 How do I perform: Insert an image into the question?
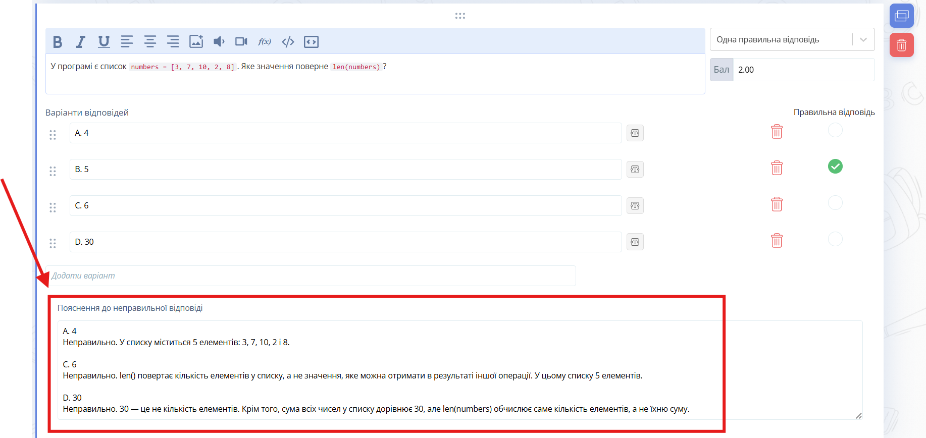[x=196, y=41]
